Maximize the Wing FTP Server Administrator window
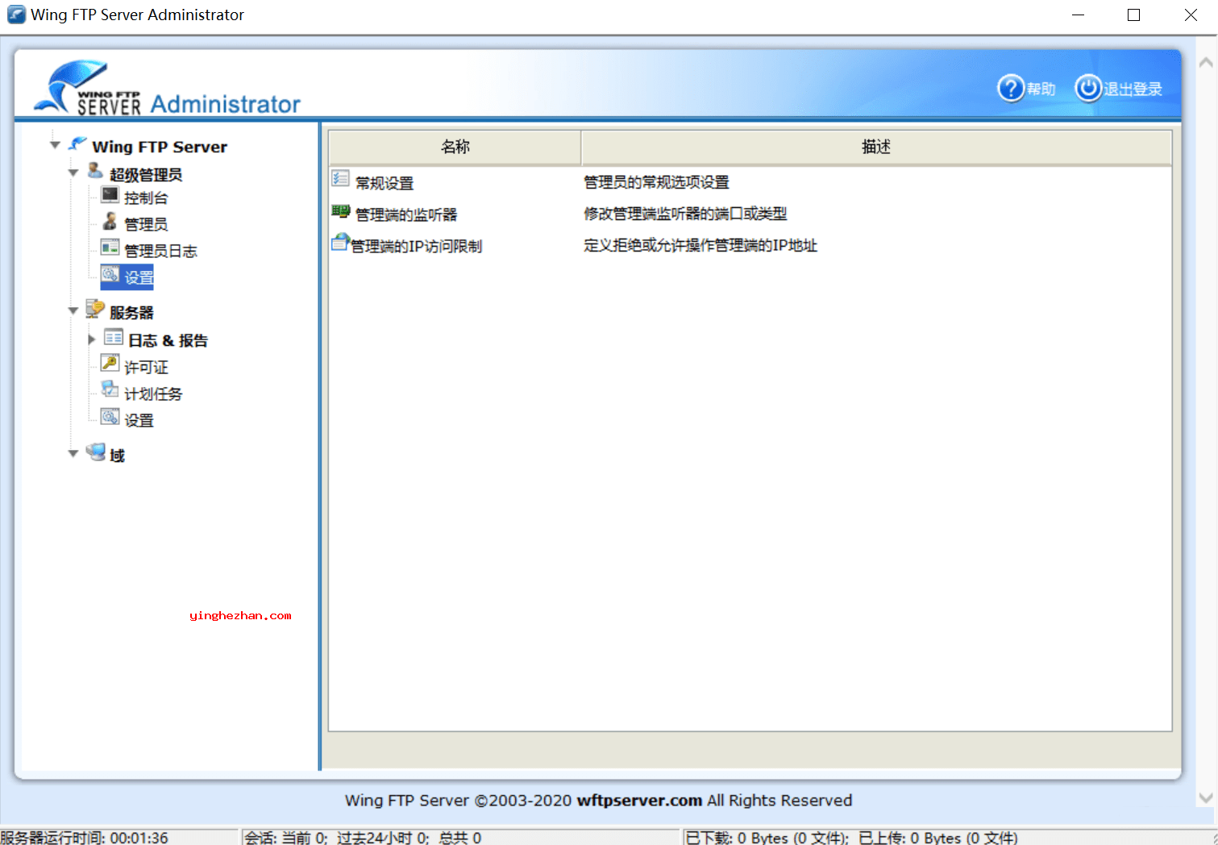Screen dimensions: 1218x845 click(x=1133, y=15)
